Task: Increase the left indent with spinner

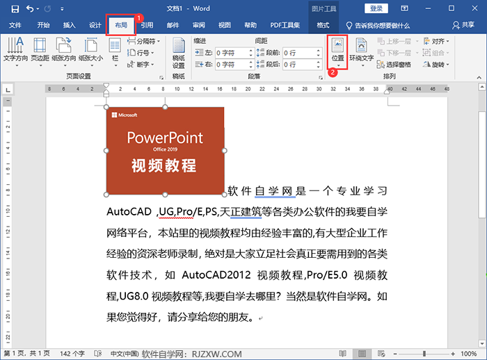Action: [x=250, y=50]
